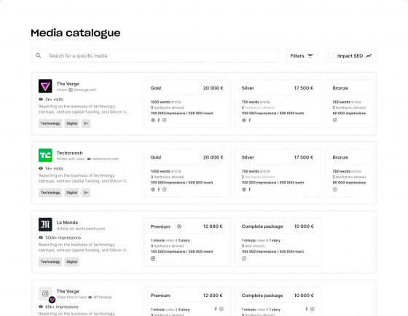Open The Verge logo thumbnail in first card
Image resolution: width=408 pixels, height=316 pixels.
[x=45, y=86]
